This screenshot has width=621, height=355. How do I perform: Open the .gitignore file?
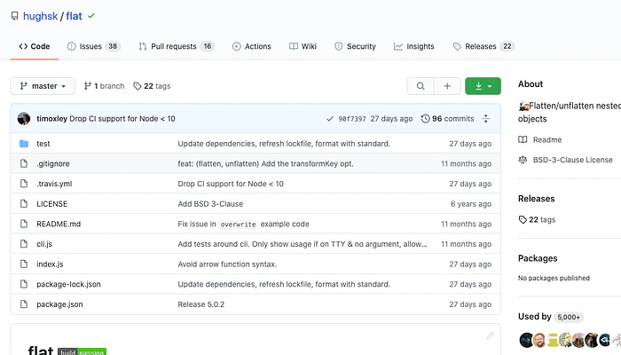coord(53,163)
